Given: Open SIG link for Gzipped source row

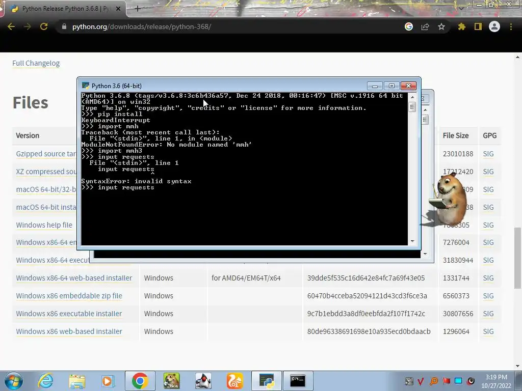Looking at the screenshot, I should click(488, 154).
